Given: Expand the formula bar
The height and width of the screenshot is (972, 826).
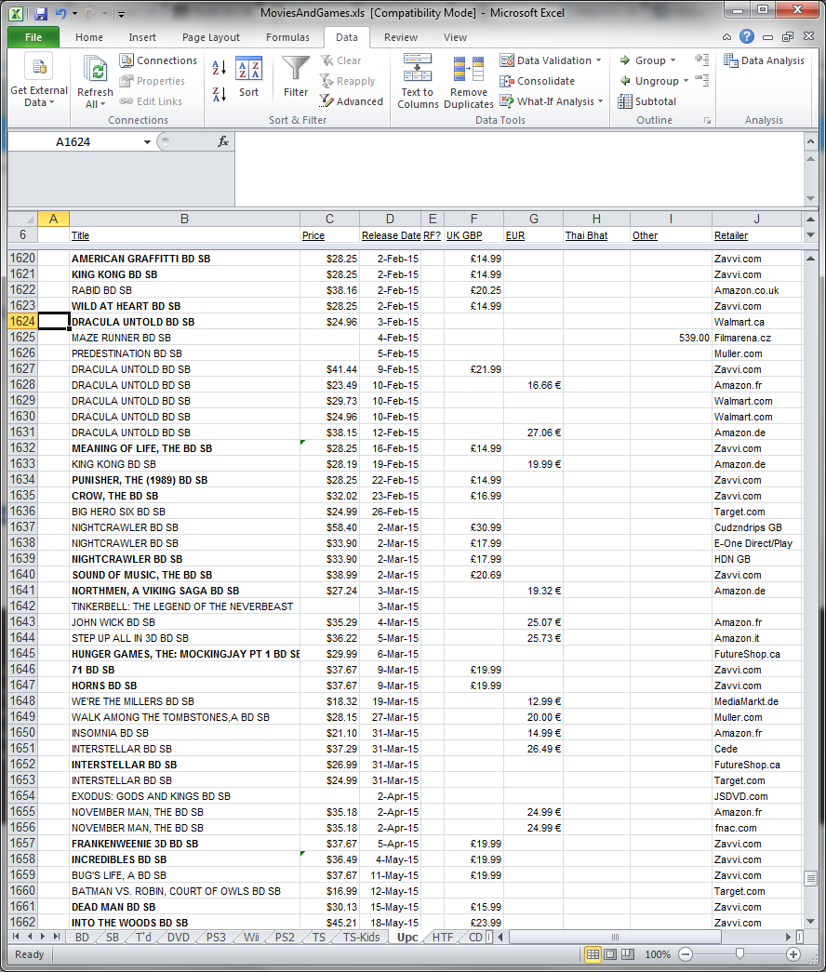Looking at the screenshot, I should click(810, 142).
